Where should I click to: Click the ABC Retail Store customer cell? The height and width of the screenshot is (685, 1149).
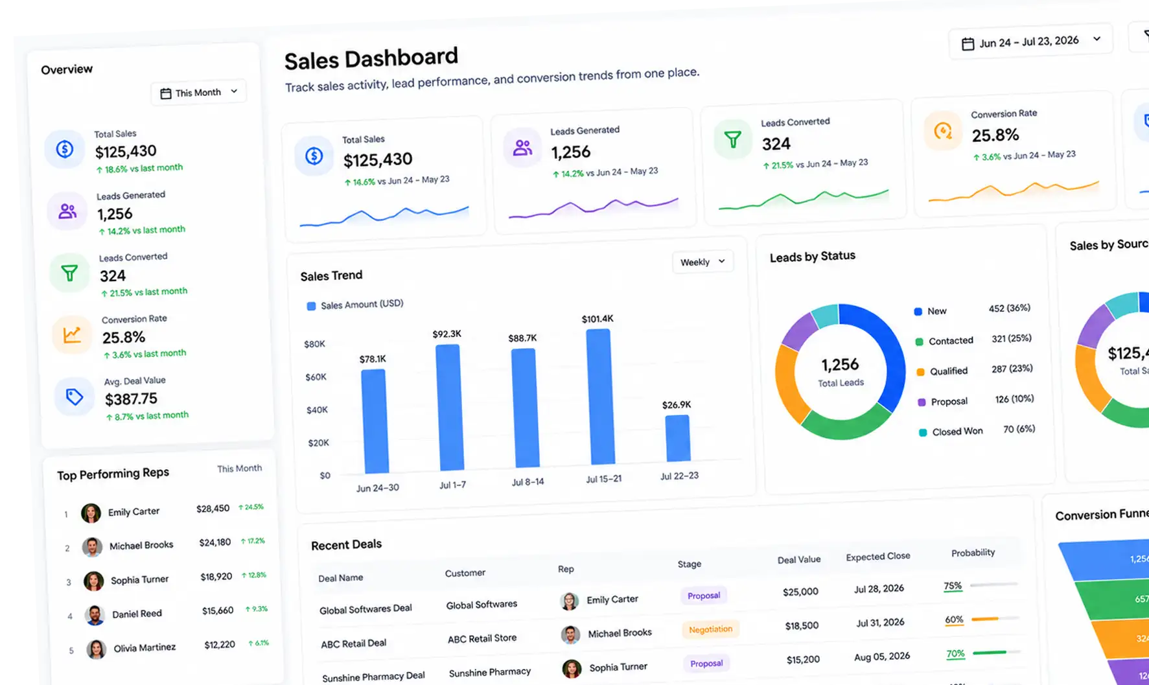pos(482,638)
